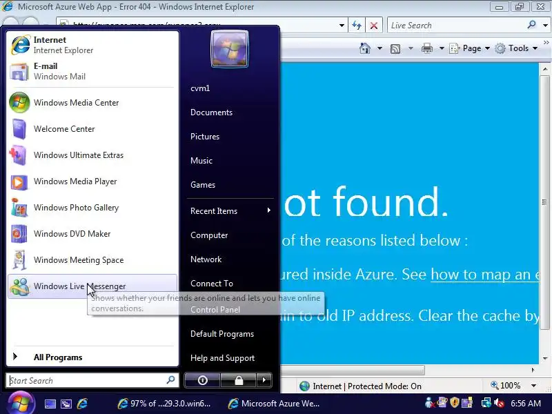552x414 pixels.
Task: Open Music folder
Action: coord(201,161)
